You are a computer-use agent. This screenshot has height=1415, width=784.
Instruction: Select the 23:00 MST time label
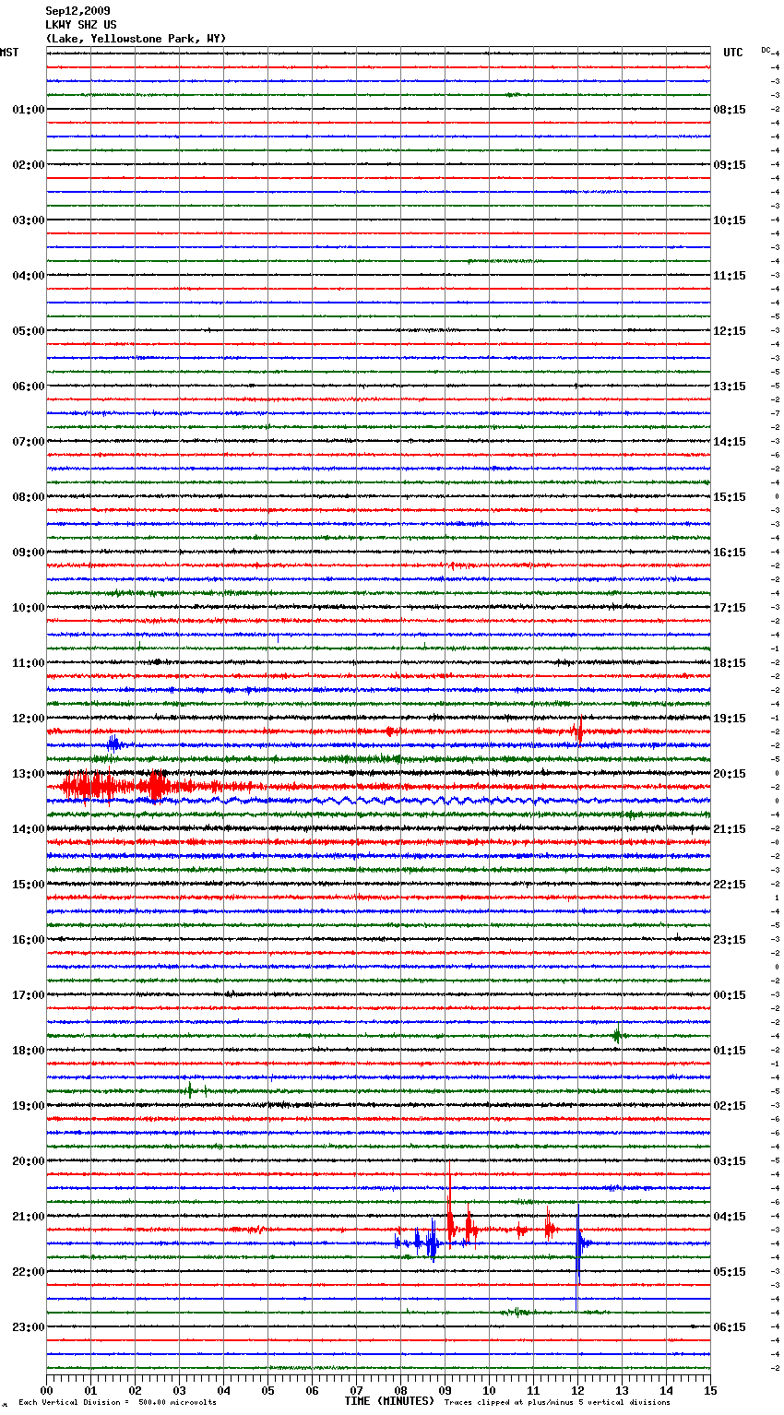point(28,1327)
